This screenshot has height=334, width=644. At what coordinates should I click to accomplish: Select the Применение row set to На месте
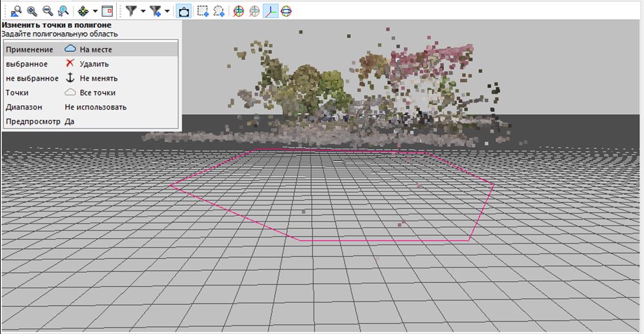(90, 49)
